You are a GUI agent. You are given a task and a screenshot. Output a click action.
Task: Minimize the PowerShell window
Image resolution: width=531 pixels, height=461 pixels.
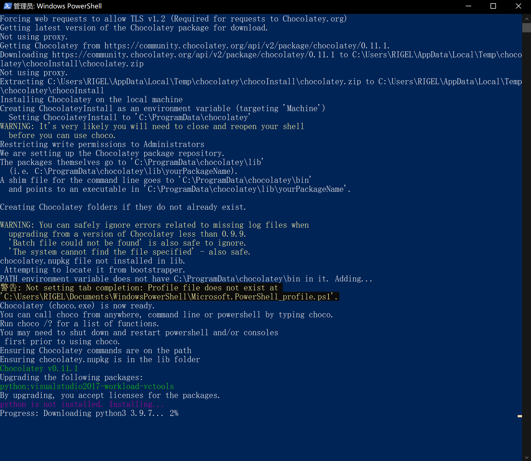coord(468,6)
